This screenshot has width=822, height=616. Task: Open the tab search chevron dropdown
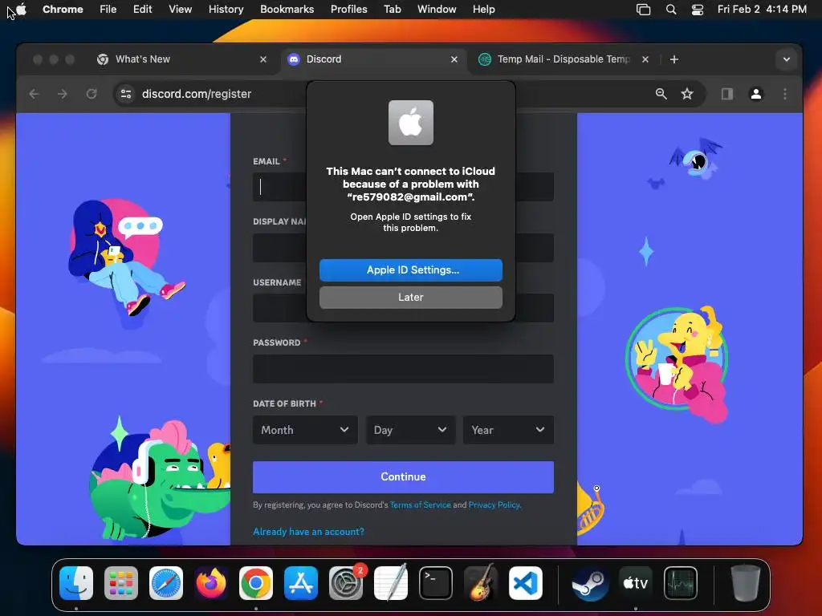(x=787, y=59)
